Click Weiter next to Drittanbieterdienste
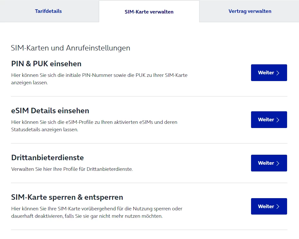Viewport: 299px width, 239px height. [x=269, y=163]
